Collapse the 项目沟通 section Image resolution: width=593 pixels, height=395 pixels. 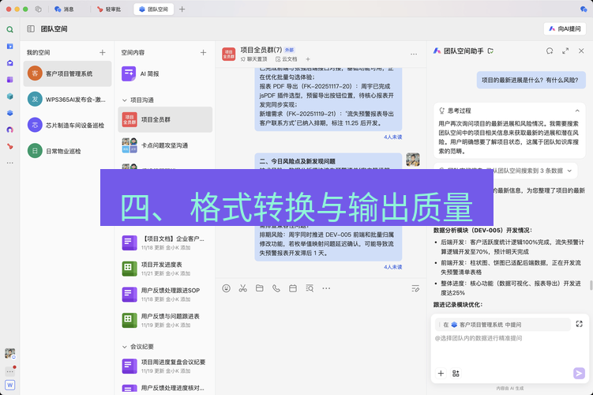coord(124,100)
